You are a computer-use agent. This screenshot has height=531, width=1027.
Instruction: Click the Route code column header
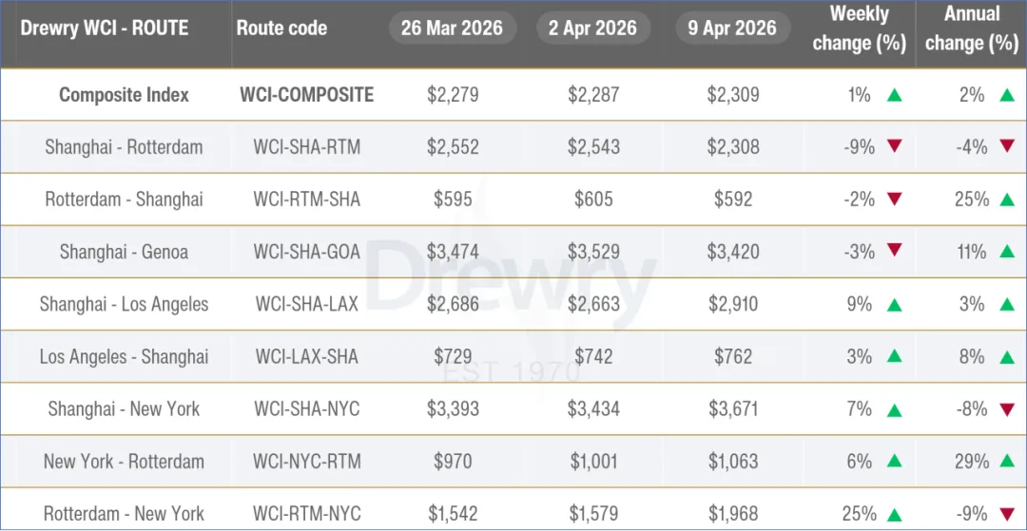[281, 28]
